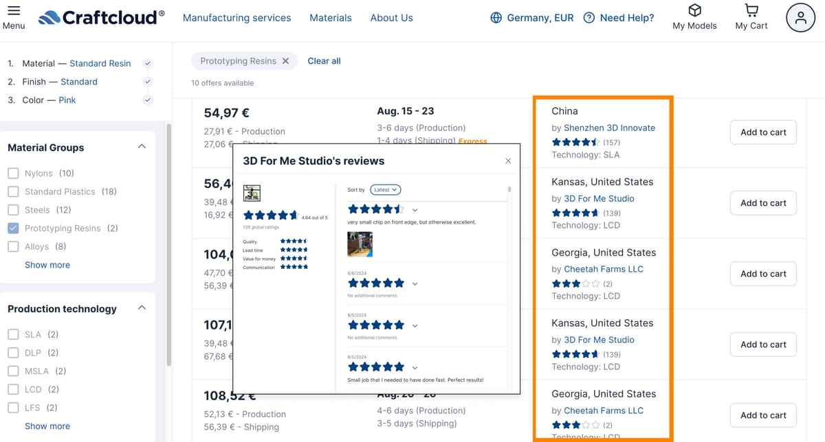Add the Shenzhen 3D Innovate offer to cart
This screenshot has width=825, height=442.
click(x=763, y=132)
